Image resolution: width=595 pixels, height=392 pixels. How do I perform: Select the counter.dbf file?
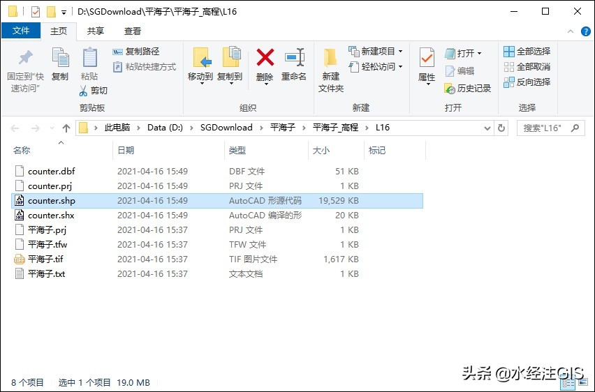(x=217, y=172)
